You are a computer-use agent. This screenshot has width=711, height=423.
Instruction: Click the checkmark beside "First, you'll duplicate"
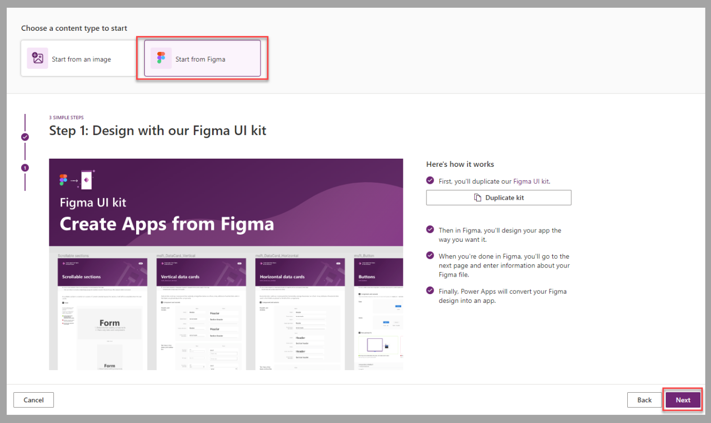(x=430, y=181)
